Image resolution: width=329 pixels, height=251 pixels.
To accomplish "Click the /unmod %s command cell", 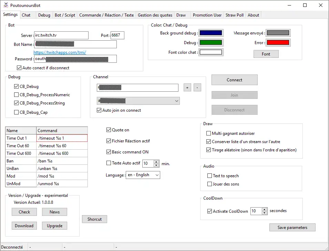I will tap(62, 183).
